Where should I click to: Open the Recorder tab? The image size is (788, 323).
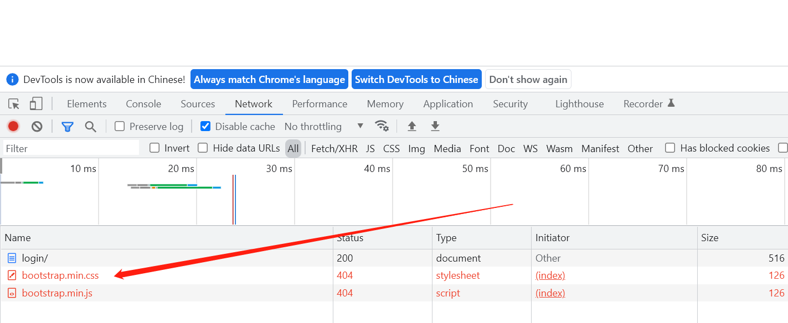point(649,104)
